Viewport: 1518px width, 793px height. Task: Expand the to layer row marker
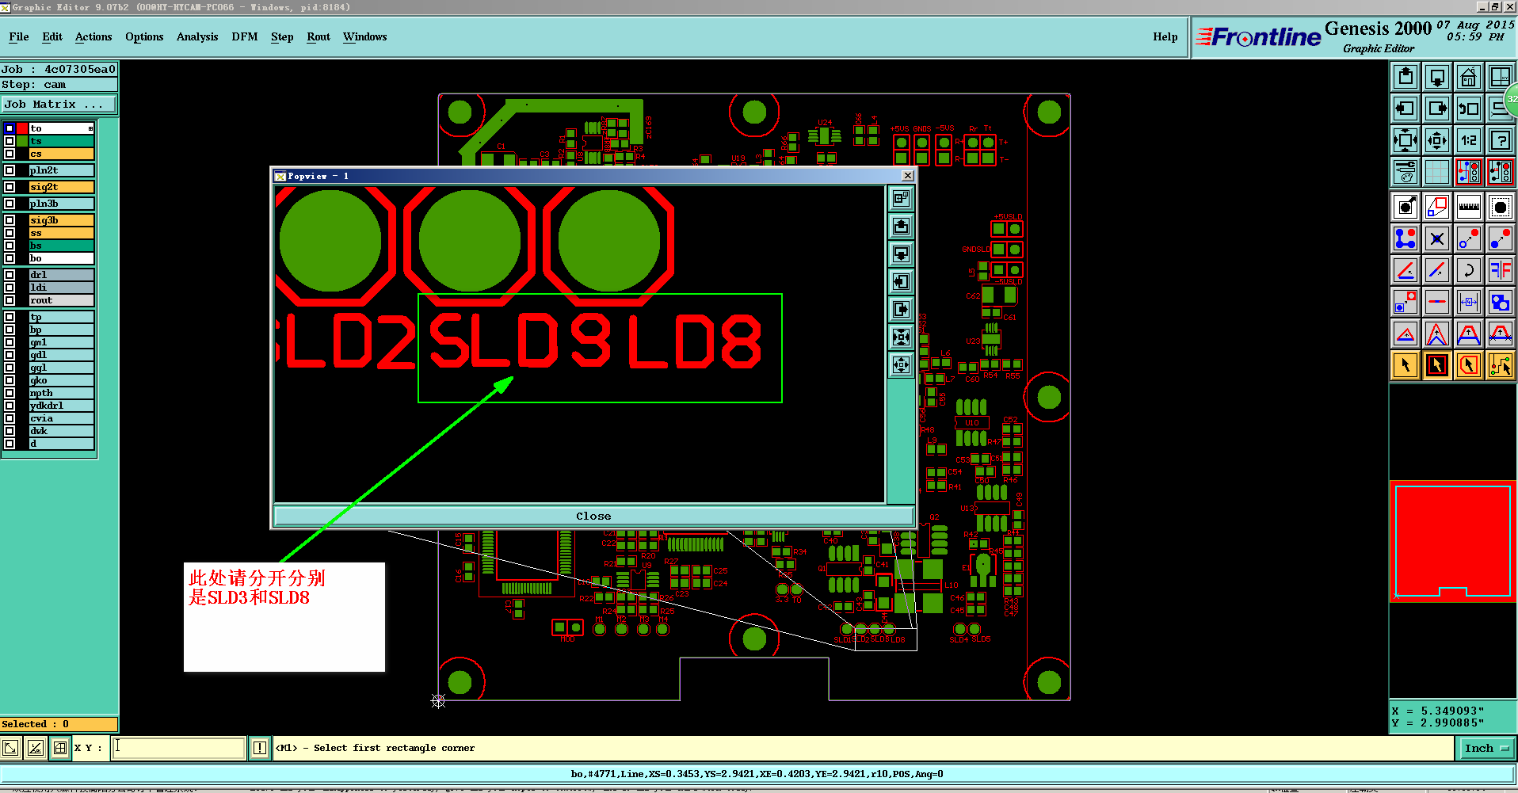90,128
